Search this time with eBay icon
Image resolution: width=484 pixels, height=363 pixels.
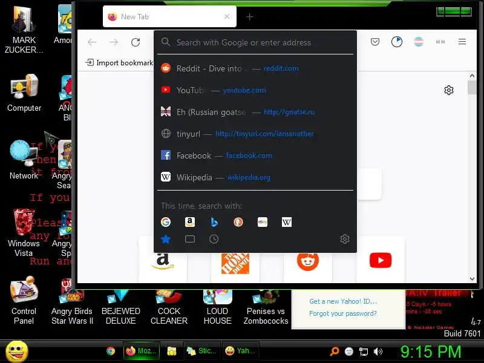click(263, 222)
